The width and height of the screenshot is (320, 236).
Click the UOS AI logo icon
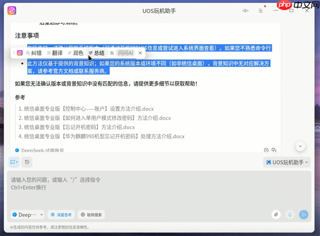coord(12,11)
